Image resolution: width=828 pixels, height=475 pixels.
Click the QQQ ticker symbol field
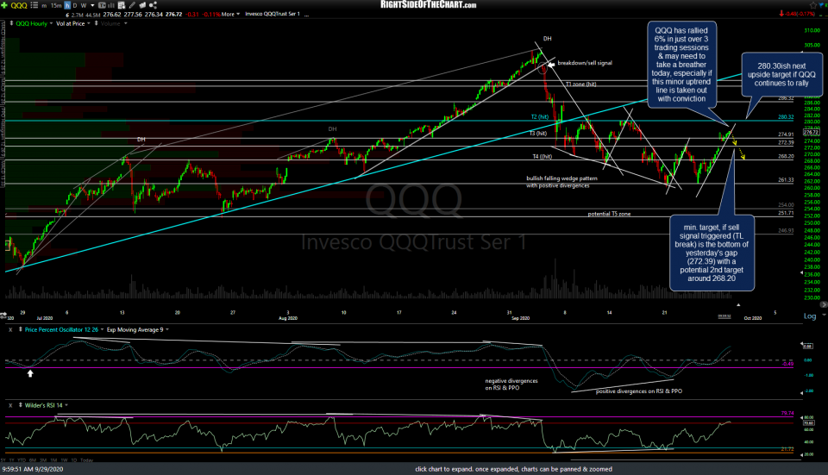(19, 5)
